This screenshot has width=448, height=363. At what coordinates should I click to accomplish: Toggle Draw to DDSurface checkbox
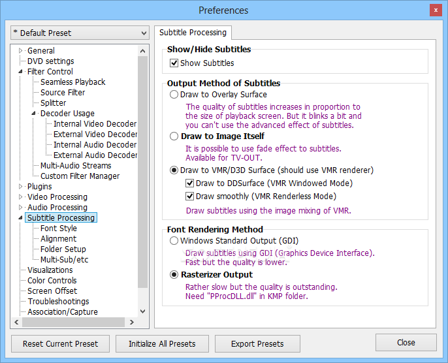[x=189, y=183]
